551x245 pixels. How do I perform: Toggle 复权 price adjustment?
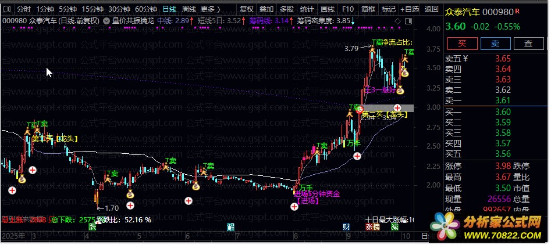pyautogui.click(x=246, y=9)
